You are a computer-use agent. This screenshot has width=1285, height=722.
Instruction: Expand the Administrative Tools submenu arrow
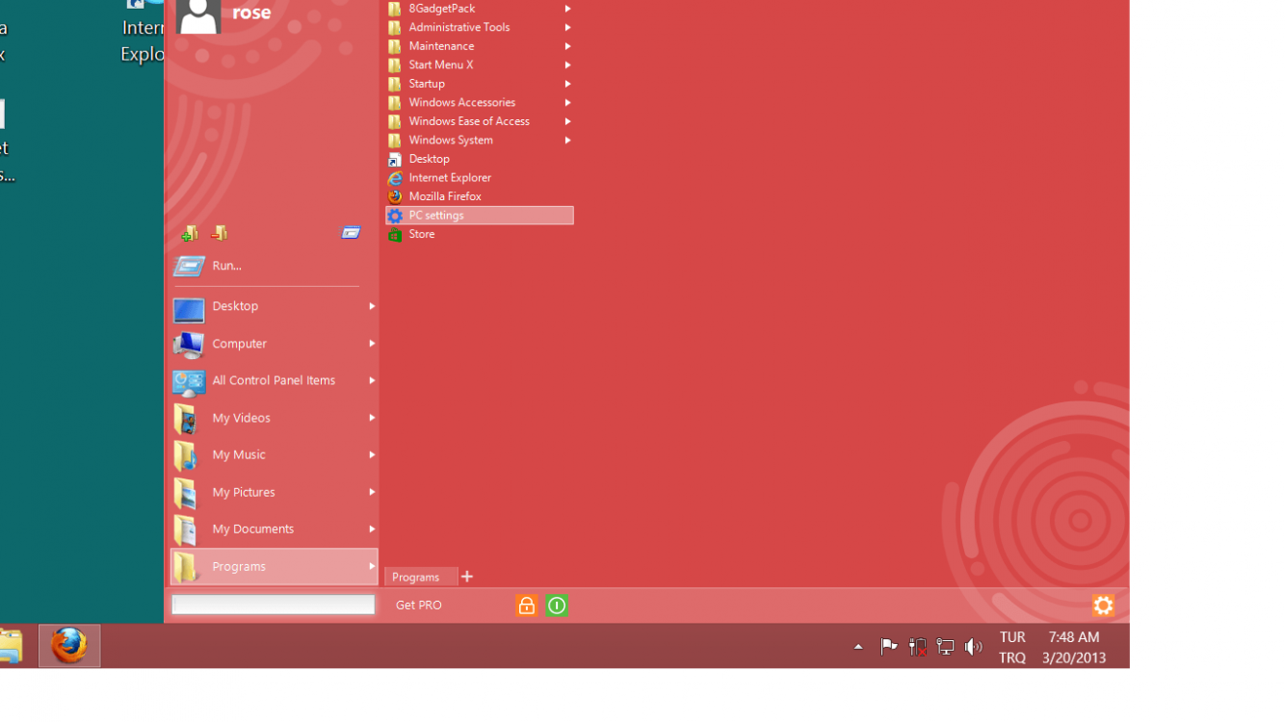(x=568, y=28)
